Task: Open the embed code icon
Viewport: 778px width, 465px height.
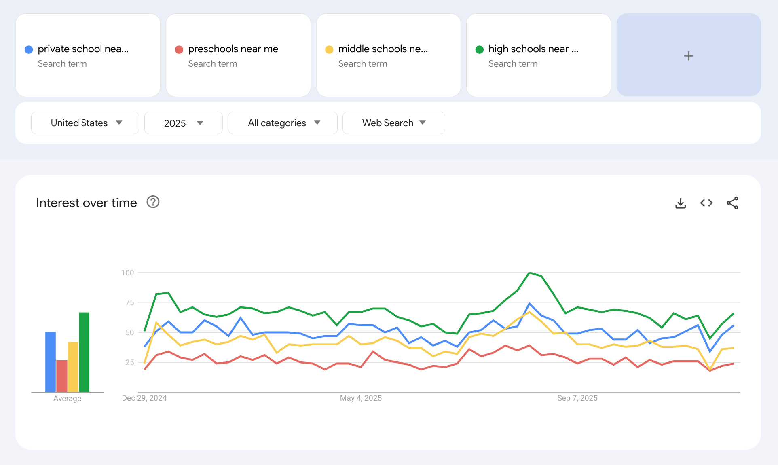Action: tap(706, 203)
